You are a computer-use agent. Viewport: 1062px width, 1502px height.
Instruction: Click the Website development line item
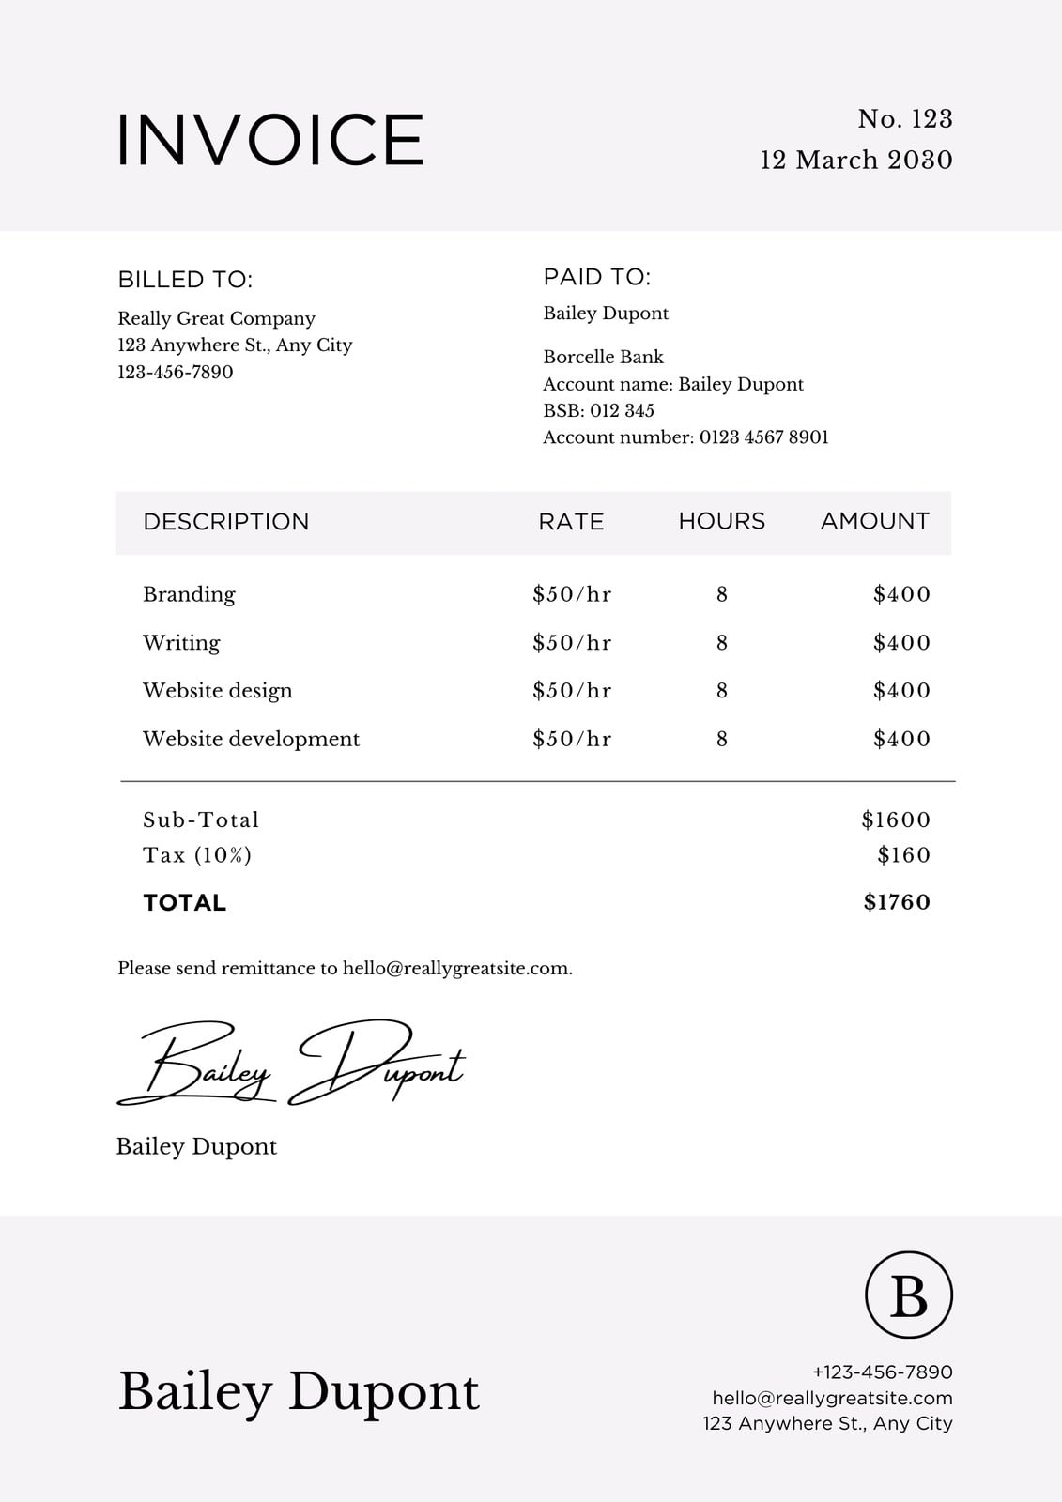(x=251, y=740)
